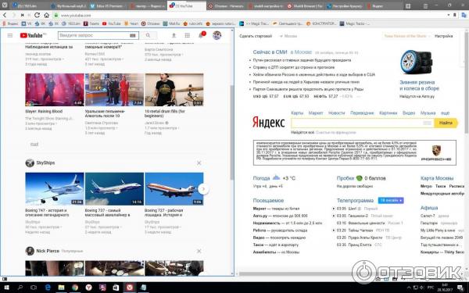
Task: Open the Погода weather link
Action: (261, 178)
